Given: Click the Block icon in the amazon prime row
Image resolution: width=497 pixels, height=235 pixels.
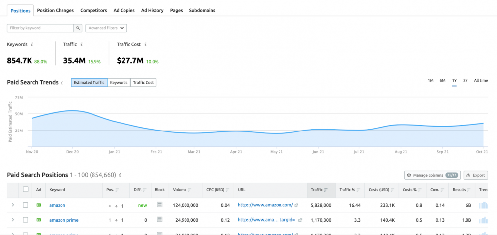Looking at the screenshot, I should point(160,219).
